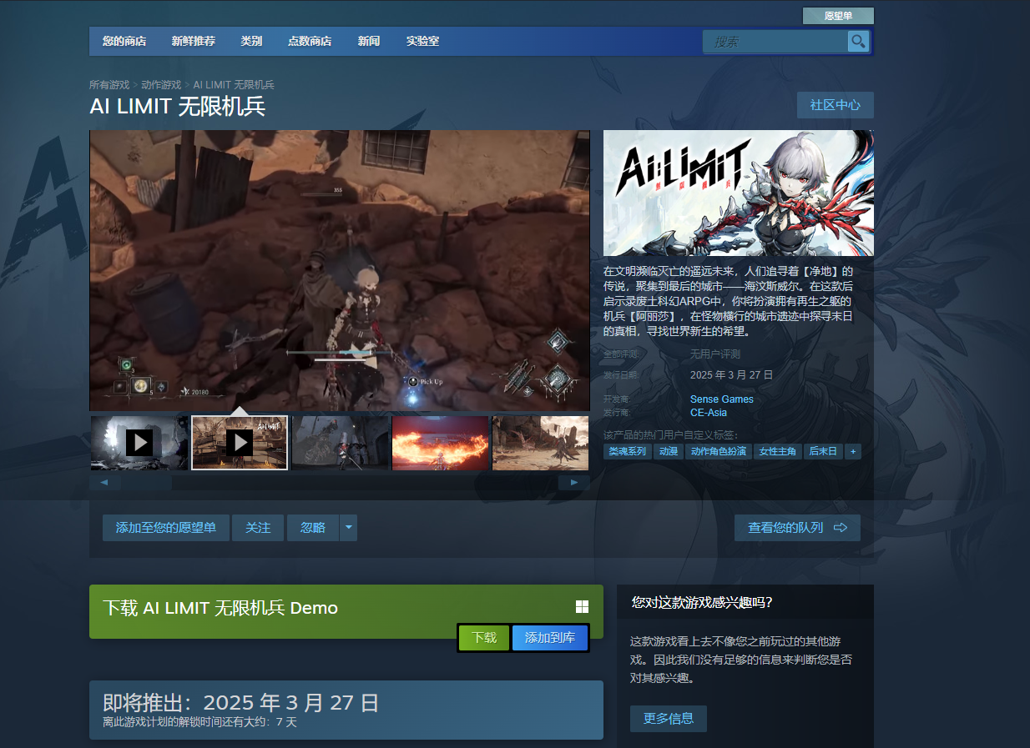The image size is (1030, 748).
Task: Click the CE-Asia publisher link
Action: (x=709, y=412)
